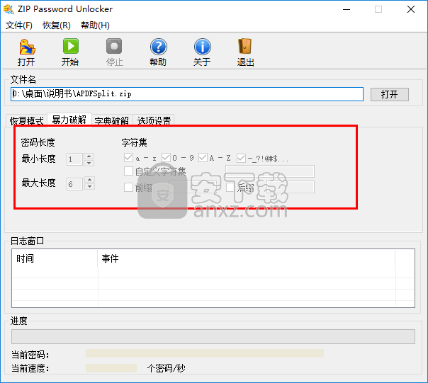Start recovery with the green 开始 icon
The width and height of the screenshot is (428, 383).
(x=71, y=47)
